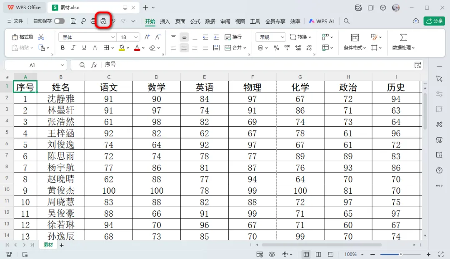Expand the Convert (转换) dropdown
The width and height of the screenshot is (450, 259).
click(x=310, y=37)
